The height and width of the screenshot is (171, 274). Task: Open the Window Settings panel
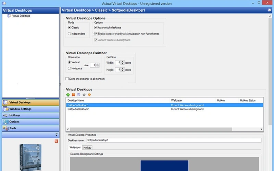click(21, 109)
